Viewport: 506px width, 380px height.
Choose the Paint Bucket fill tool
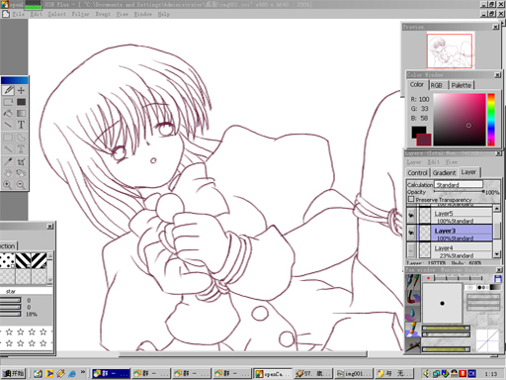(8, 113)
